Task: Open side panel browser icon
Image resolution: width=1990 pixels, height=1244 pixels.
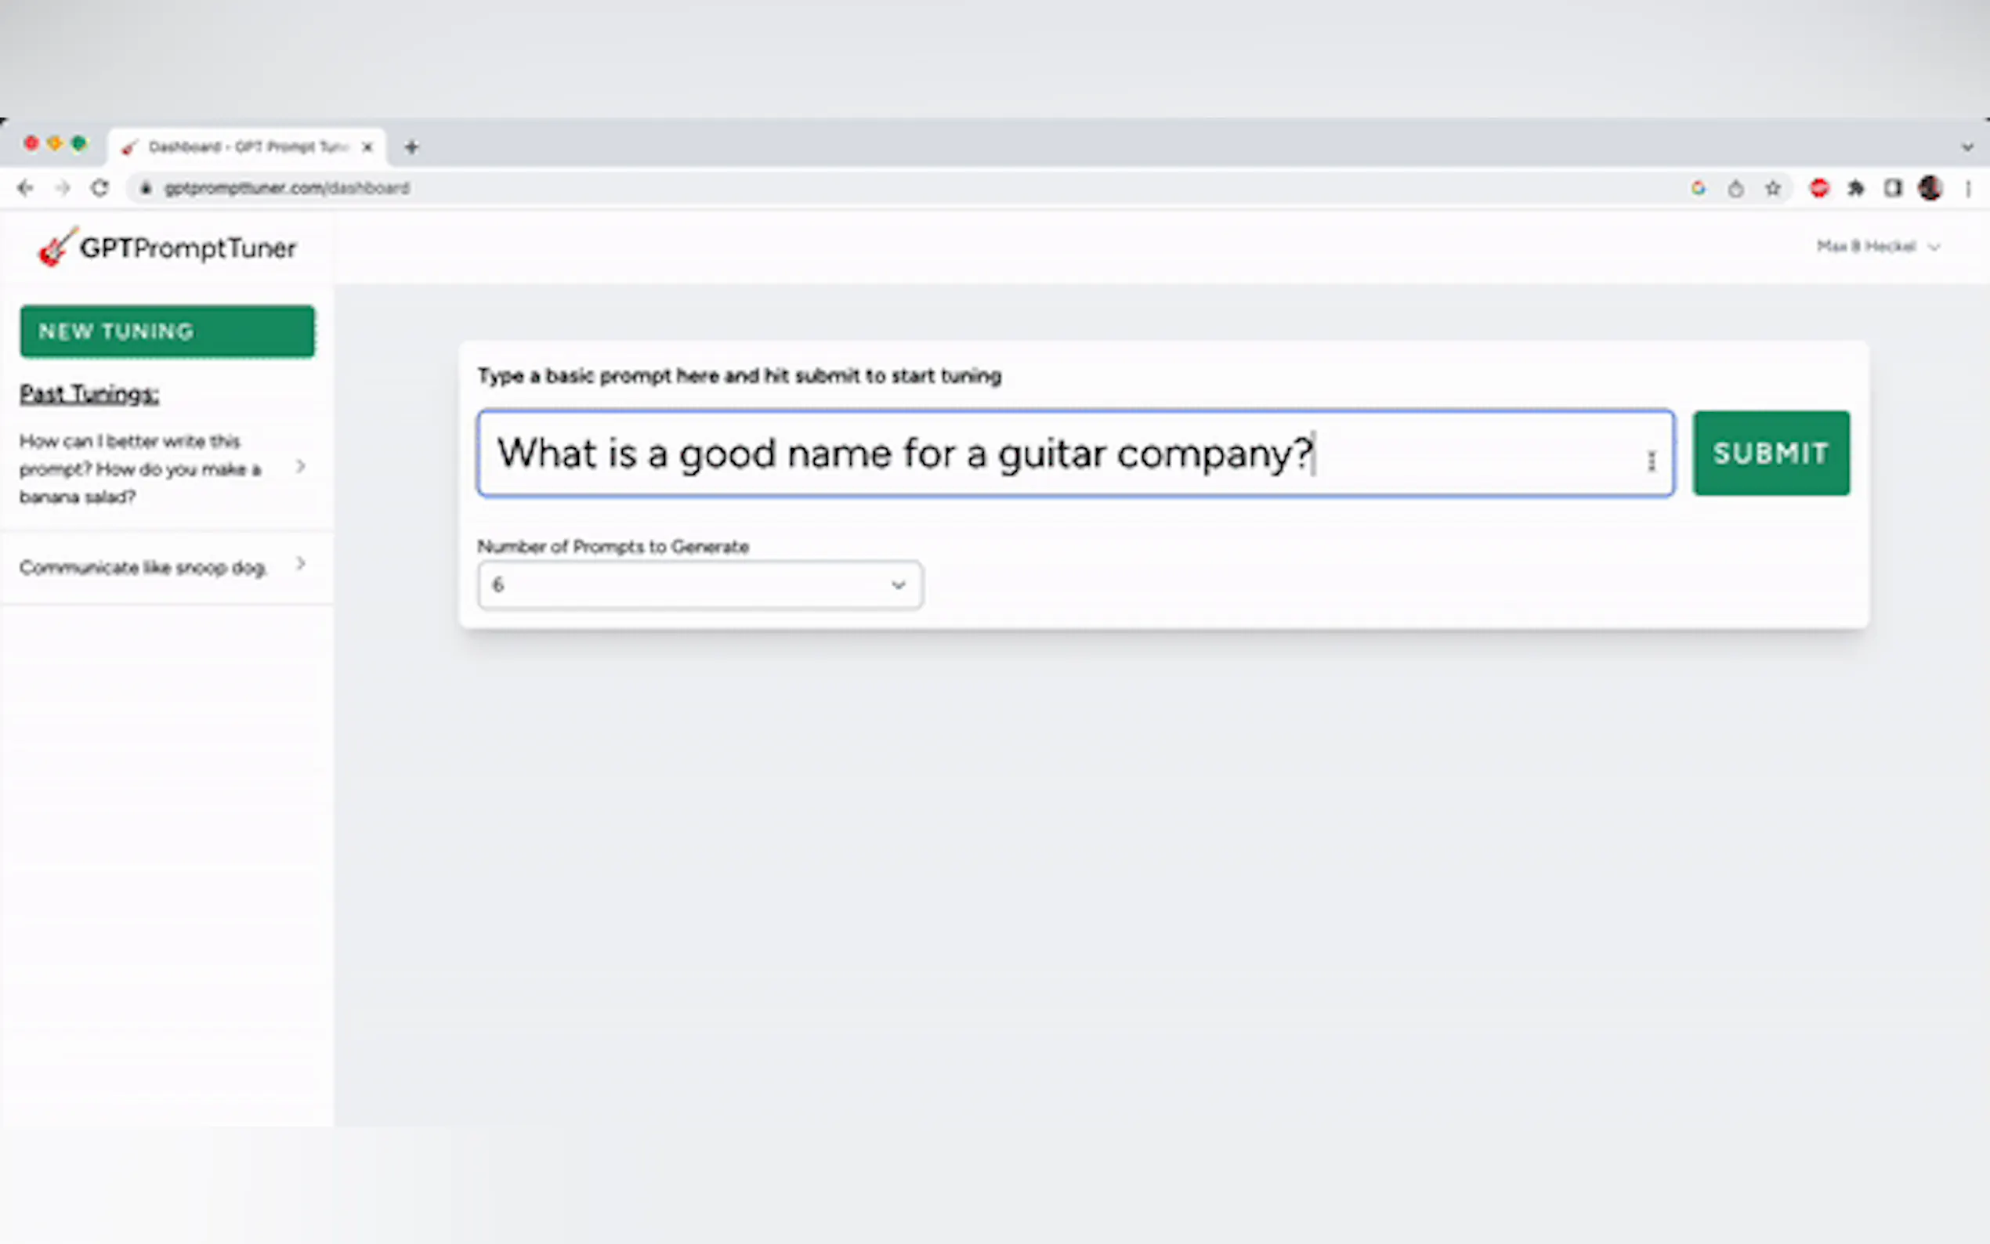Action: coord(1893,189)
